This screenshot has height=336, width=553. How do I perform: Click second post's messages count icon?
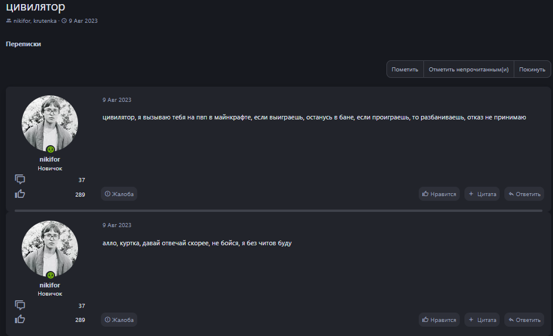pos(20,305)
